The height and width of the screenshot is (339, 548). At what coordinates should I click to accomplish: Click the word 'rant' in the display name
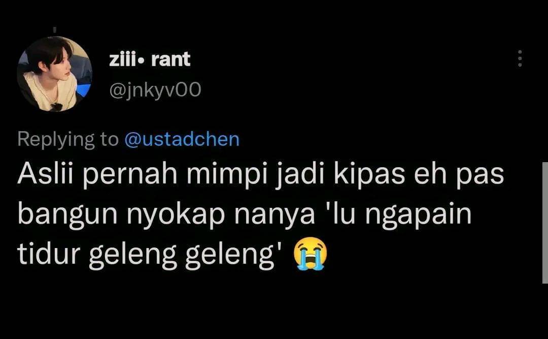(171, 59)
